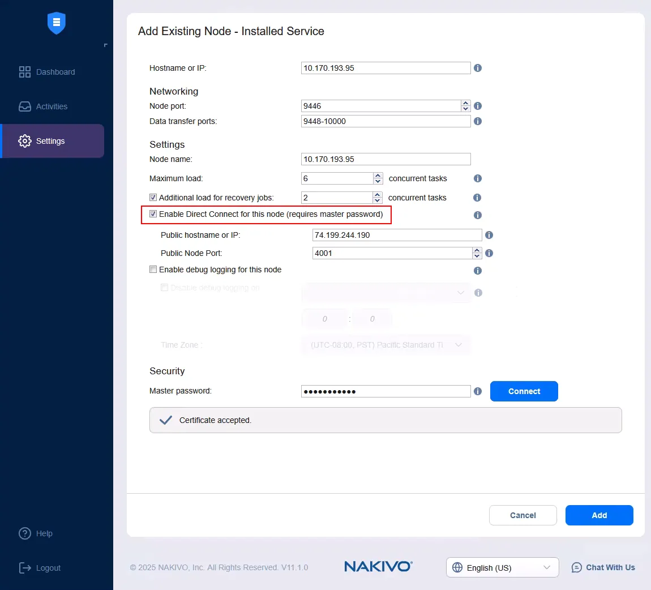Click the sidebar collapse corner icon

point(105,45)
